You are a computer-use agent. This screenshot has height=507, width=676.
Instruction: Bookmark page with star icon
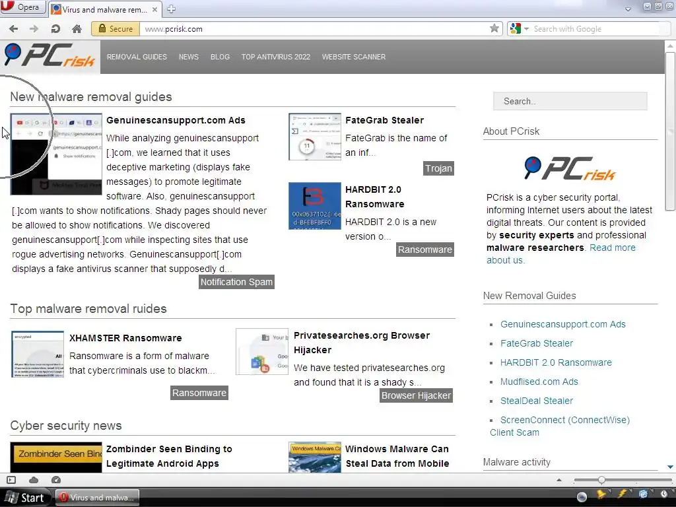[494, 28]
